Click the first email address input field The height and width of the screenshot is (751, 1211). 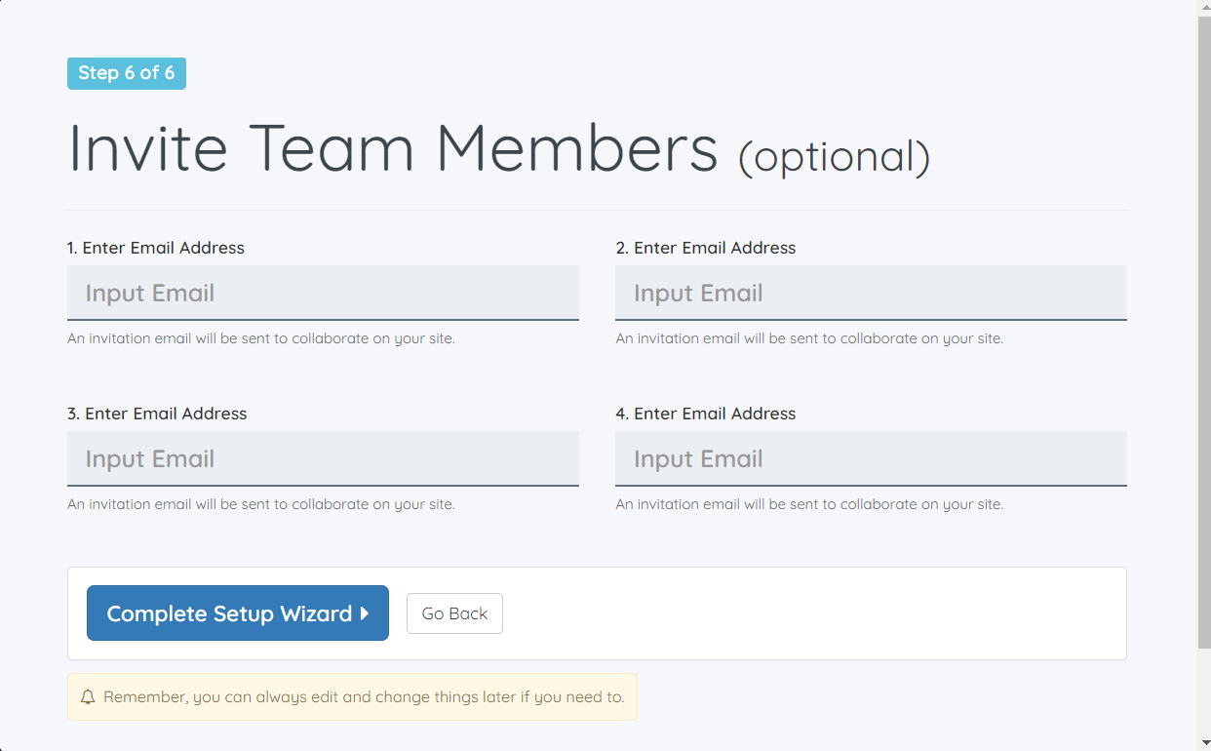coord(323,293)
